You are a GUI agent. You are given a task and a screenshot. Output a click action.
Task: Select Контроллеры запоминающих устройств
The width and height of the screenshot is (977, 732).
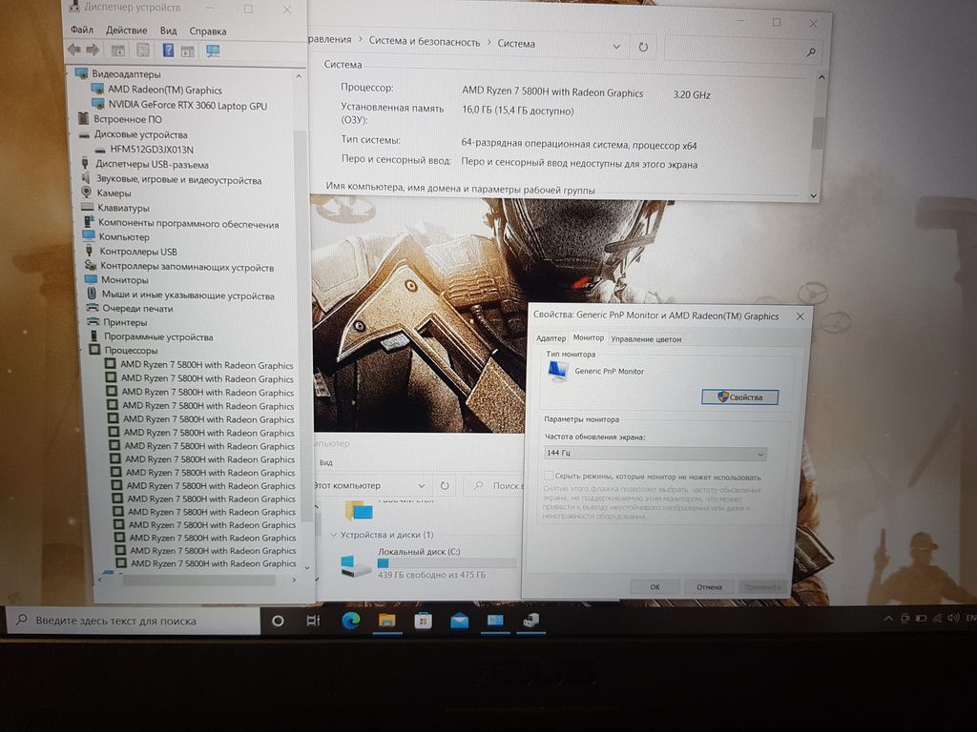187,267
